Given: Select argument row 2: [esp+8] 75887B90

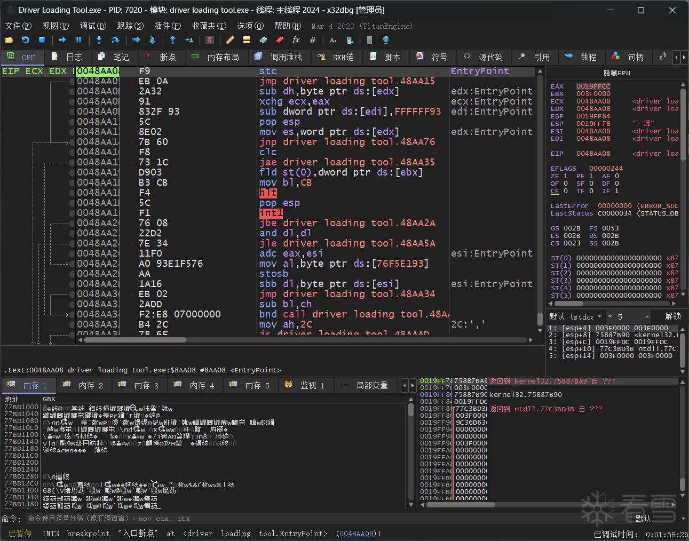Looking at the screenshot, I should tap(613, 335).
